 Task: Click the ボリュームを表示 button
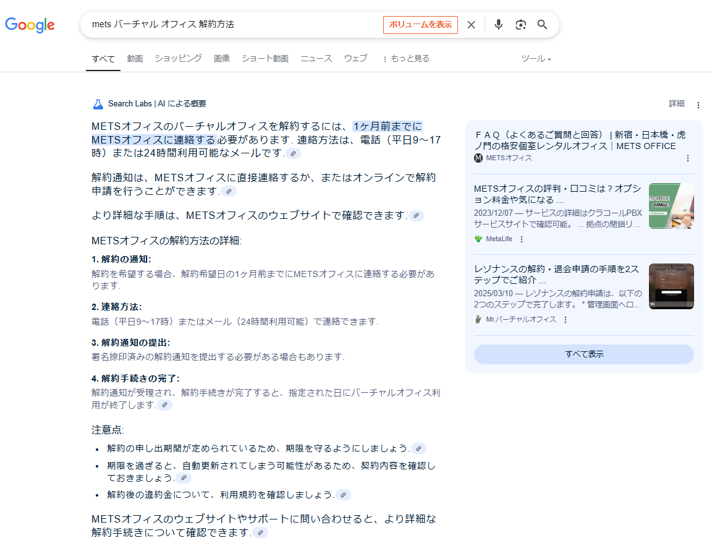pyautogui.click(x=420, y=25)
